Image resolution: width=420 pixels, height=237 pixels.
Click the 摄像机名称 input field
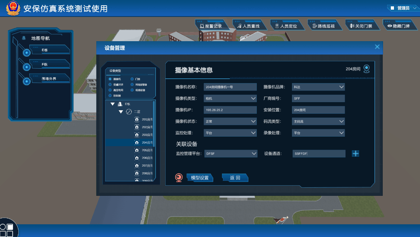click(230, 87)
